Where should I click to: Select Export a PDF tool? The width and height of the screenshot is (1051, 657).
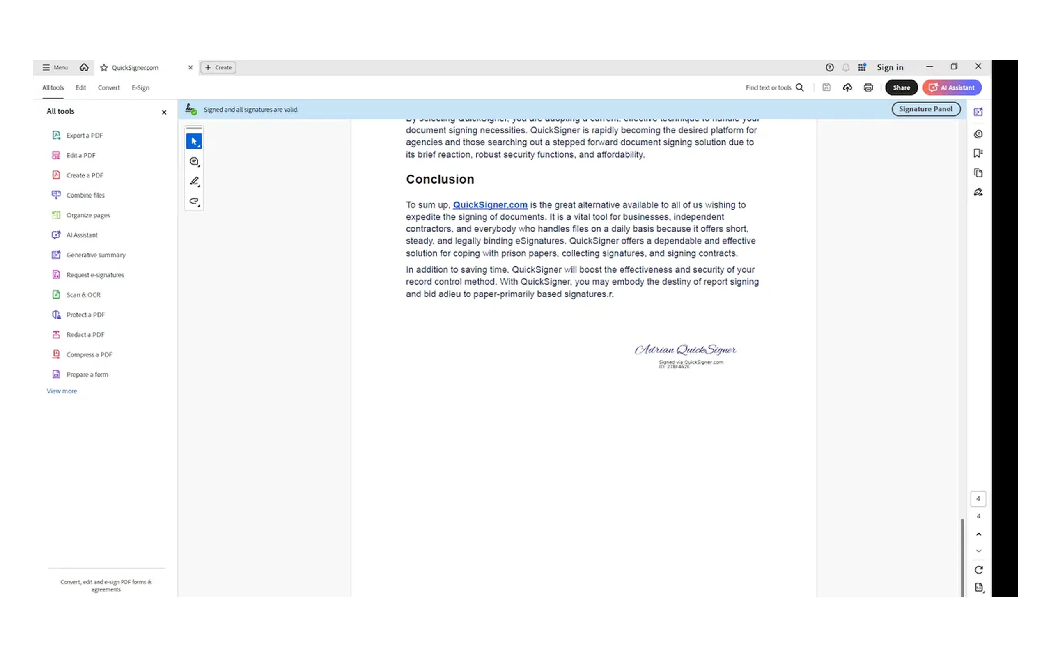tap(78, 135)
